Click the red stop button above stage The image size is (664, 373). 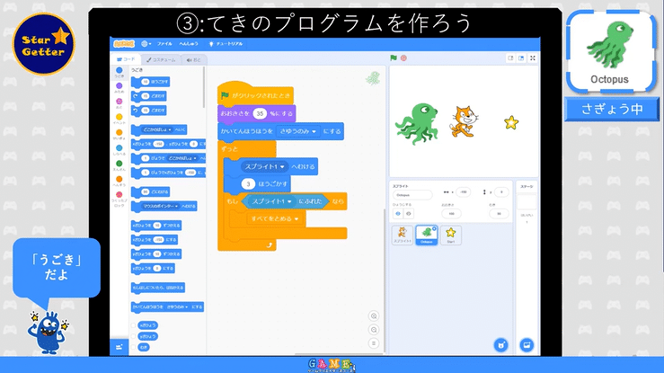(x=403, y=58)
